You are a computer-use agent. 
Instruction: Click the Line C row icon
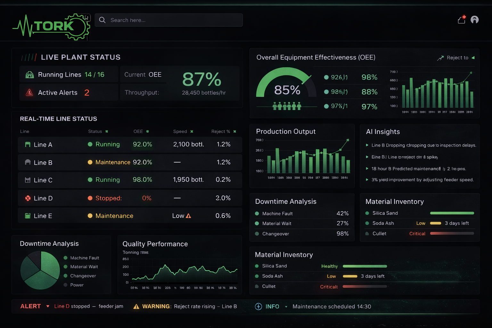click(x=28, y=180)
